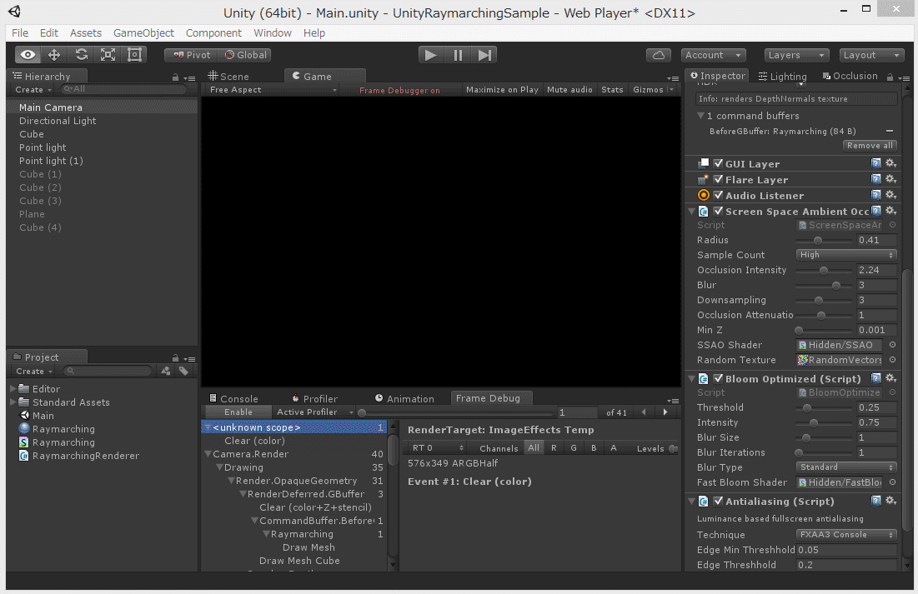Select the Rotate tool
Viewport: 918px width, 594px height.
[x=81, y=55]
